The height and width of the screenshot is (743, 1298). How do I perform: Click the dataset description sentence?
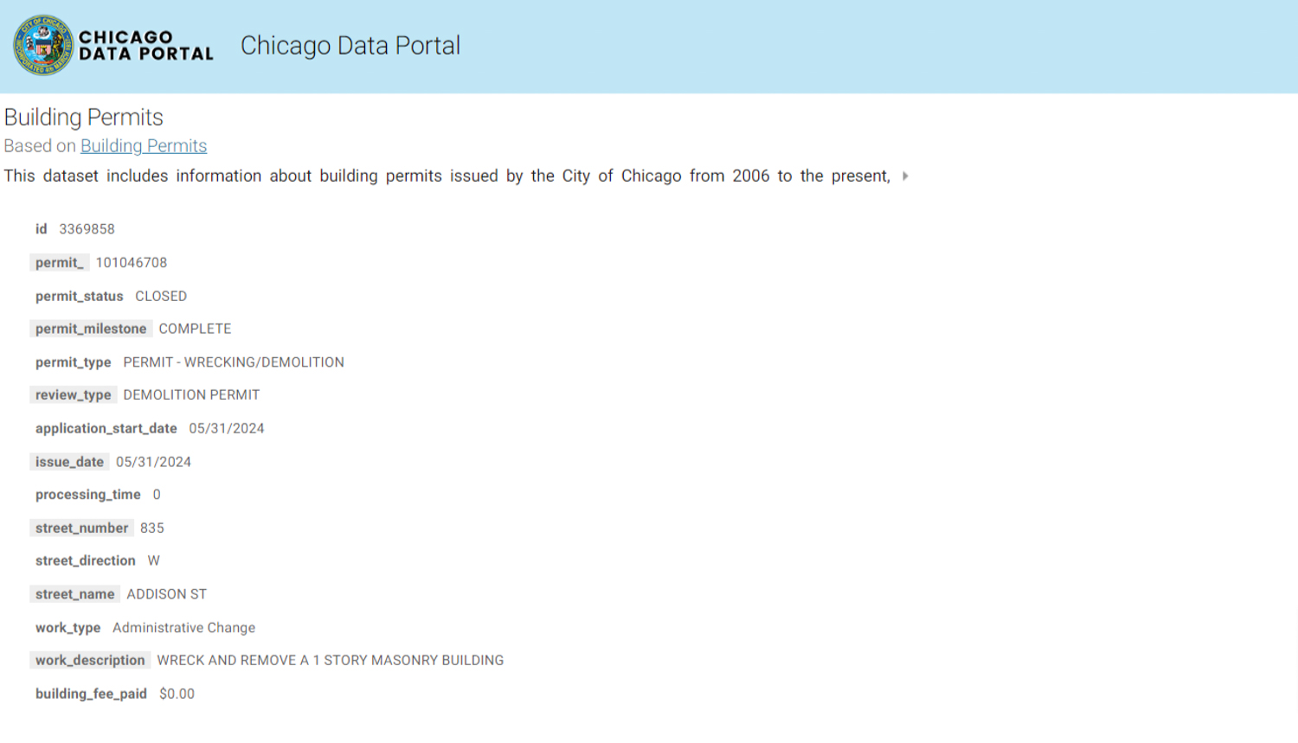coord(447,176)
